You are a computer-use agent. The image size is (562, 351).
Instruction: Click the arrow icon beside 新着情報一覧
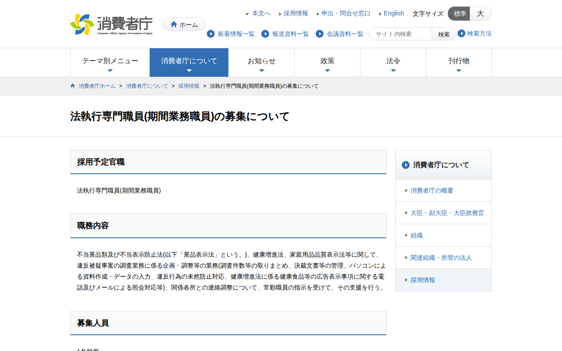[x=211, y=34]
